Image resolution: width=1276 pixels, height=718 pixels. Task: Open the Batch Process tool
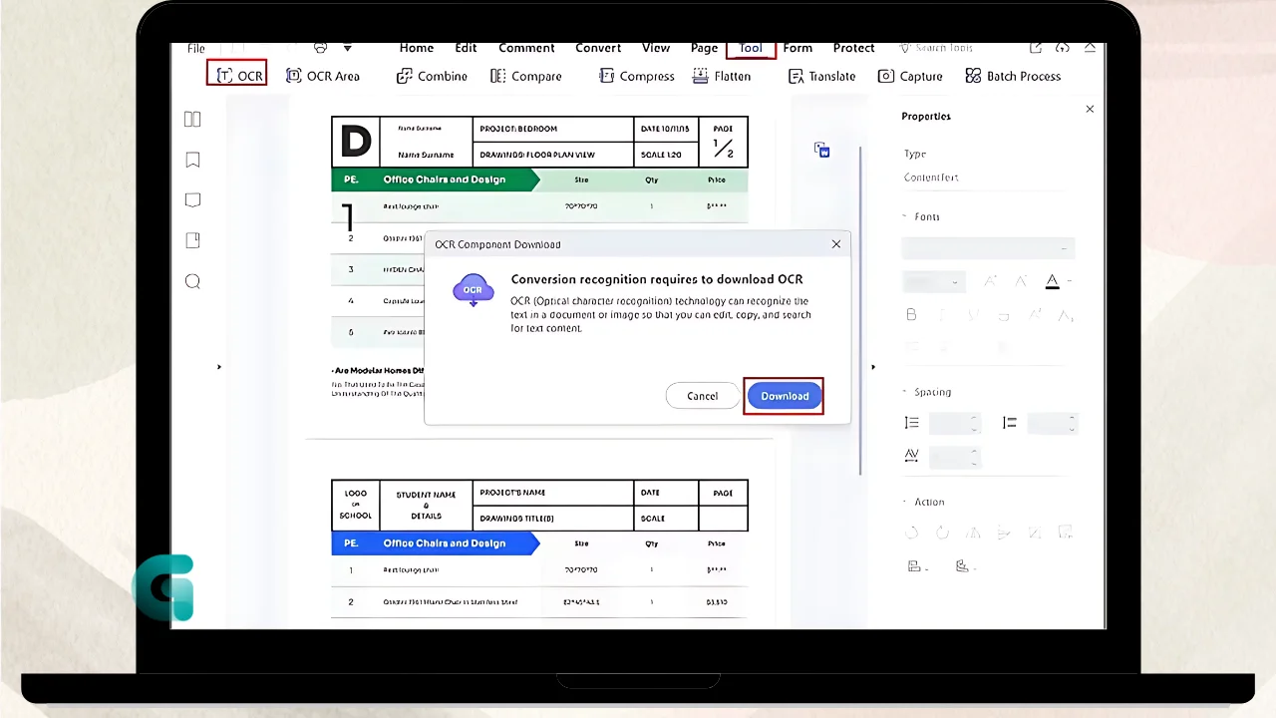point(1013,76)
